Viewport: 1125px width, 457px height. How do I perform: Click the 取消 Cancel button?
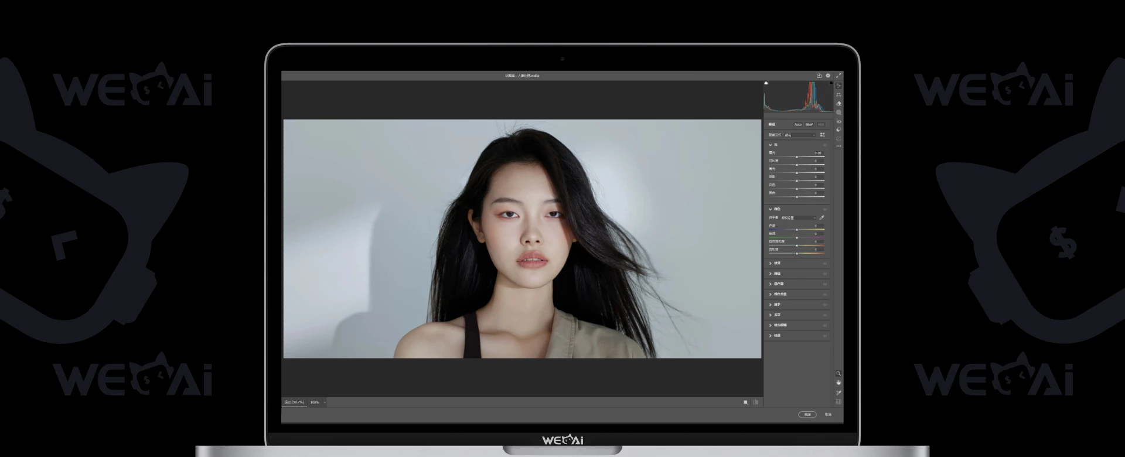click(828, 414)
